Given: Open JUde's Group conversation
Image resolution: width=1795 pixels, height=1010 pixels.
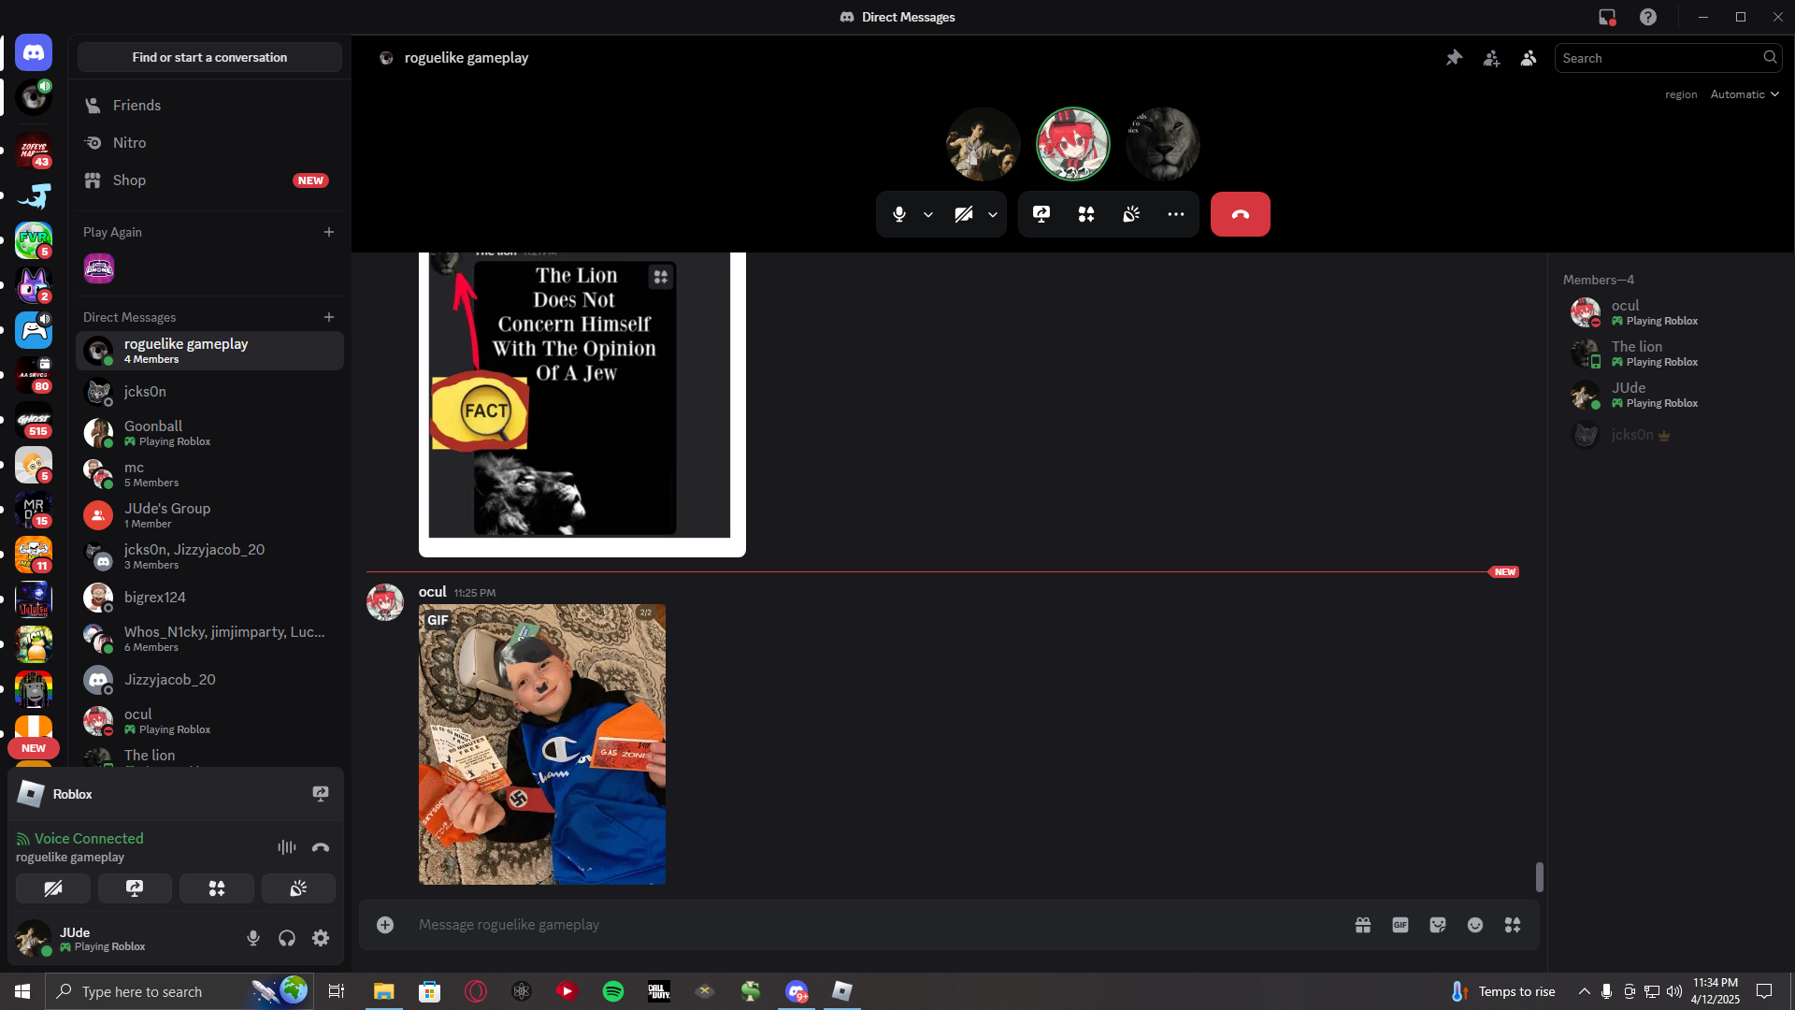Looking at the screenshot, I should pyautogui.click(x=209, y=515).
